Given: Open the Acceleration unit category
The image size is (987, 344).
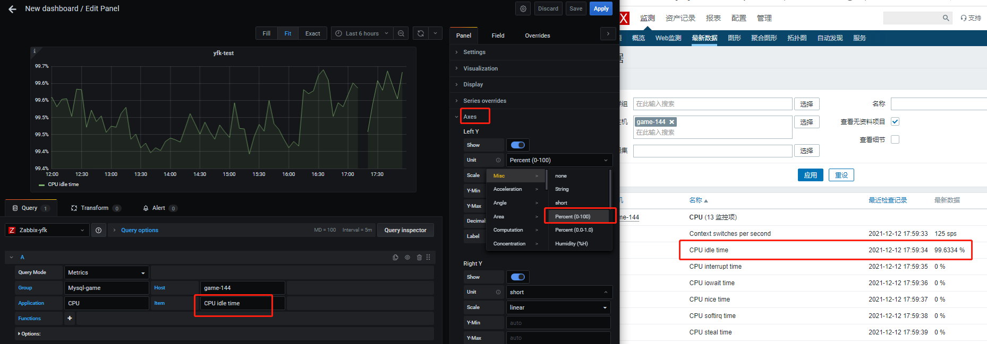Looking at the screenshot, I should [516, 189].
